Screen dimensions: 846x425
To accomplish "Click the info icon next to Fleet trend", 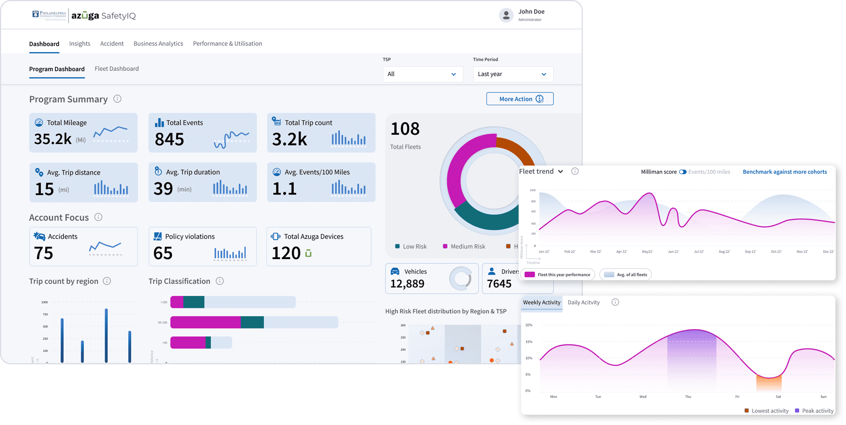I will tap(575, 171).
